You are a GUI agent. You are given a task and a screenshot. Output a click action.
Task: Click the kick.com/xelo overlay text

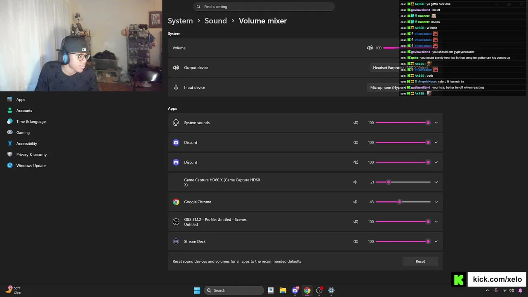[x=497, y=279]
